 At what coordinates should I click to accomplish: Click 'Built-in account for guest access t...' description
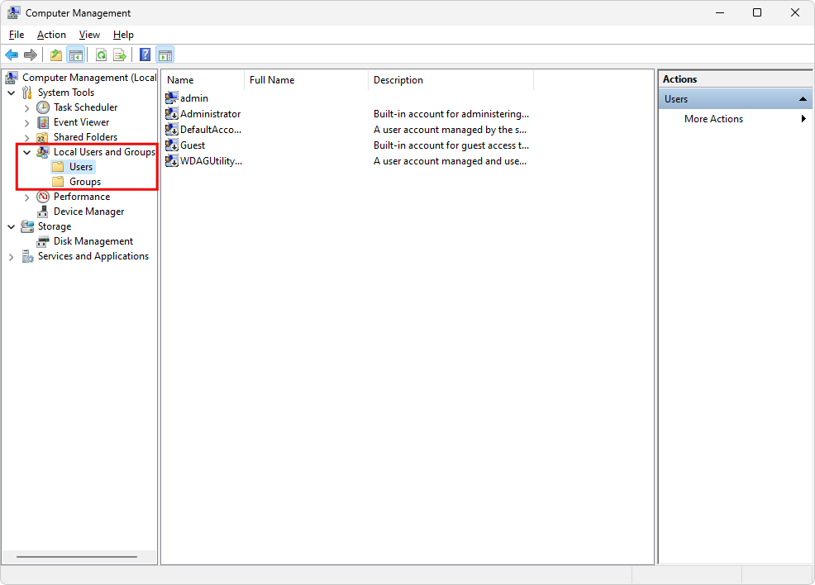coord(451,145)
